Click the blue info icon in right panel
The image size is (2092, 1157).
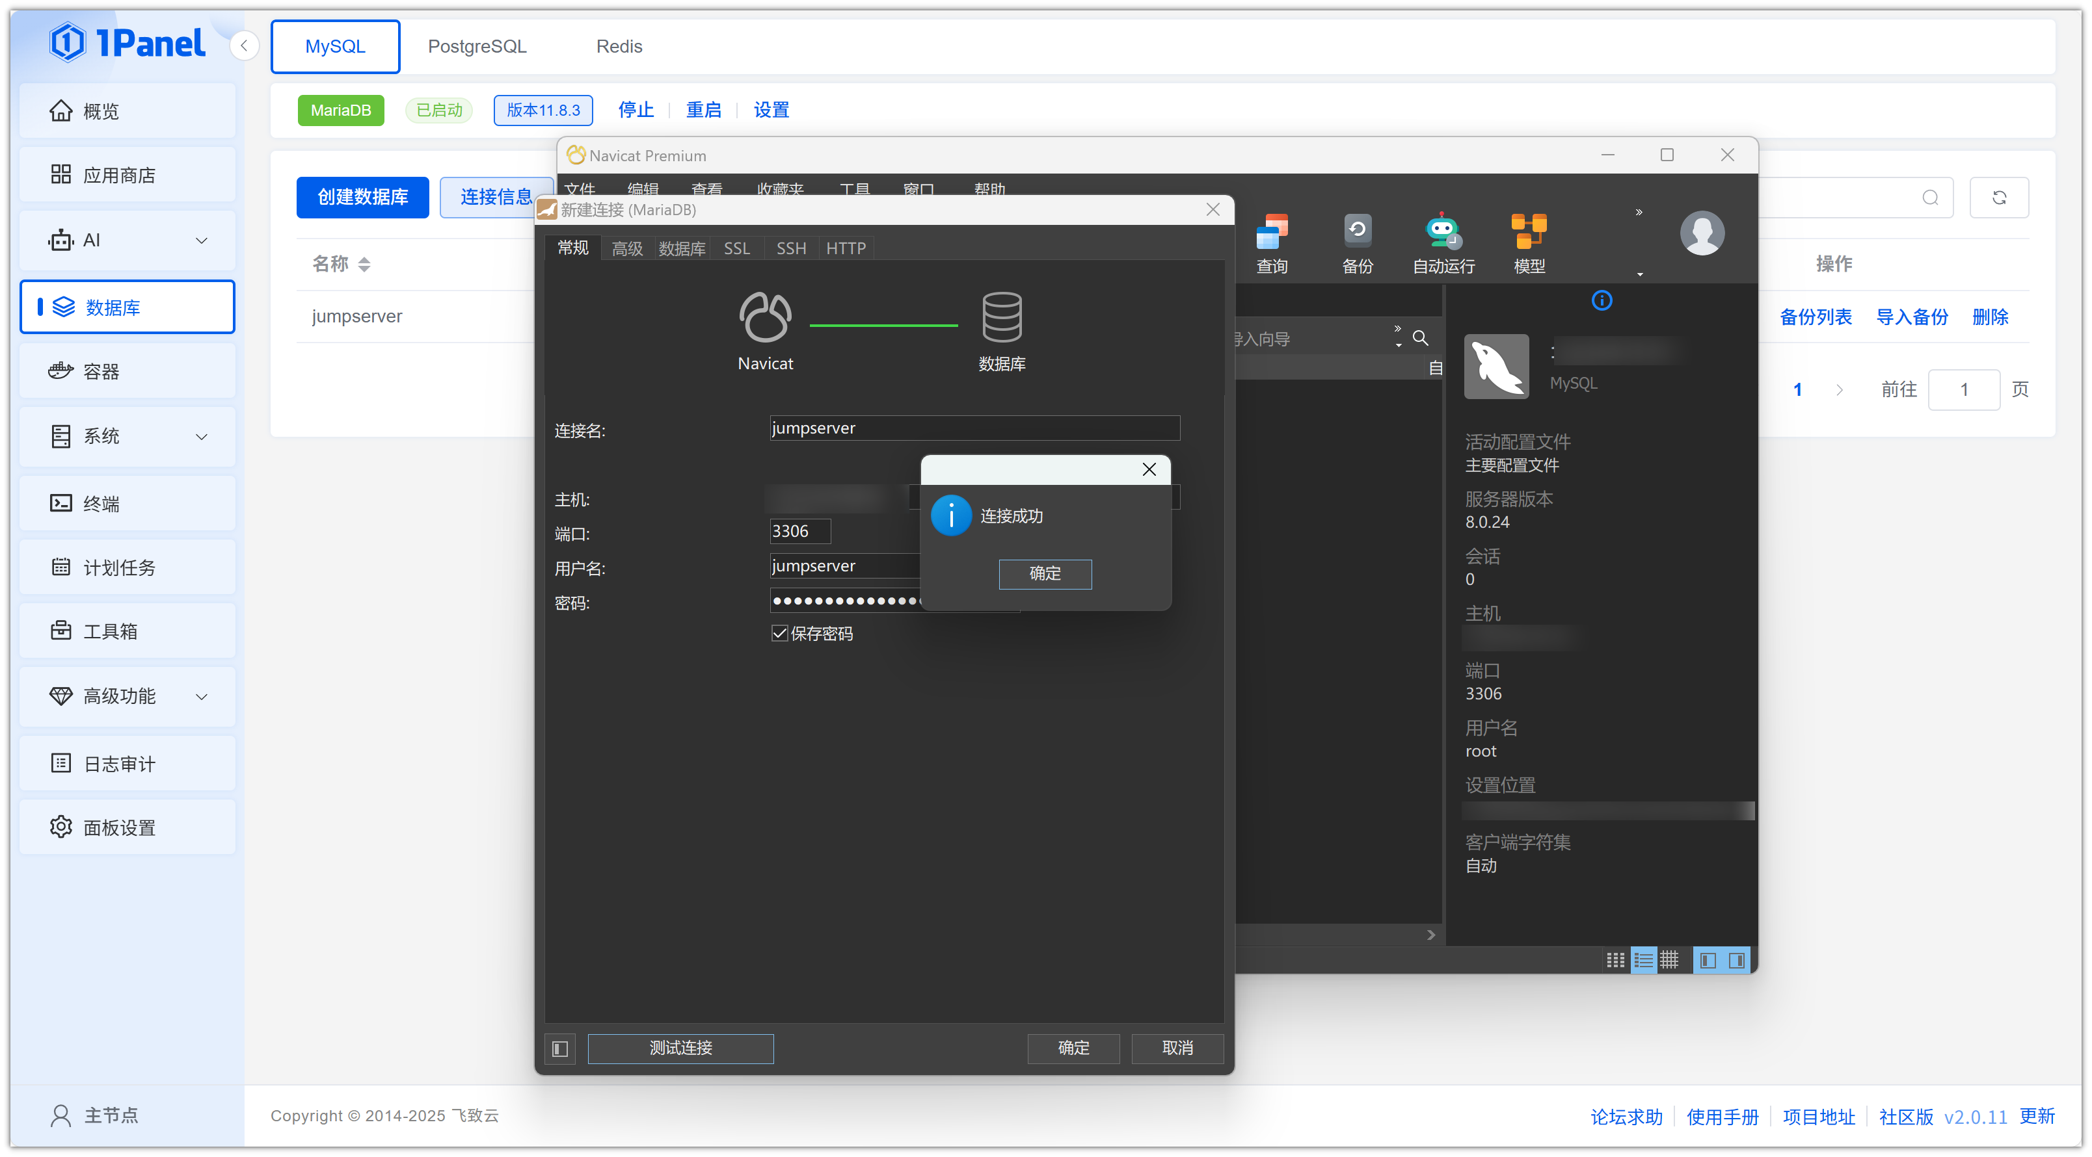tap(1602, 301)
